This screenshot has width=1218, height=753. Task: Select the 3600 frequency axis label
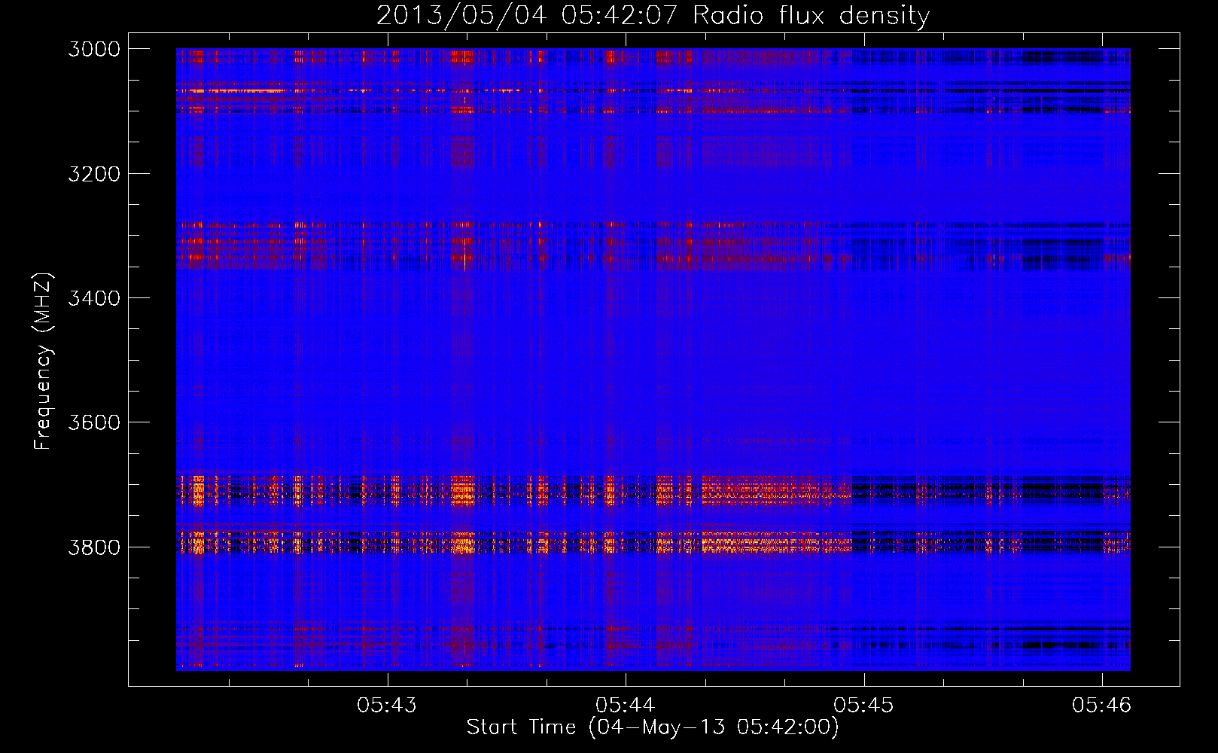[94, 422]
